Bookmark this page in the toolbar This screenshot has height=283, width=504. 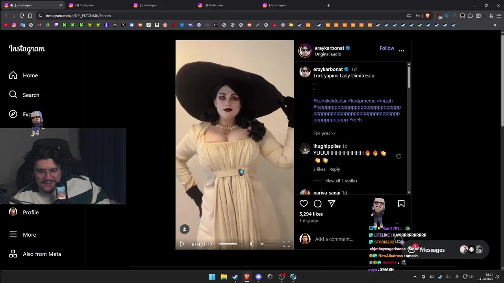click(30, 16)
